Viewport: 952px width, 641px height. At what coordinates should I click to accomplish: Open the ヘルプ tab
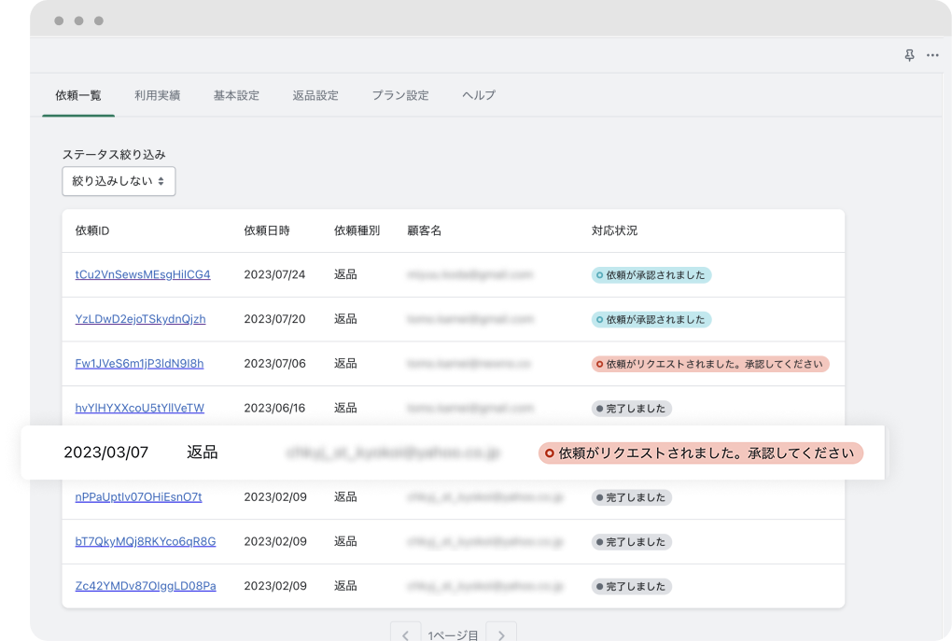[478, 94]
